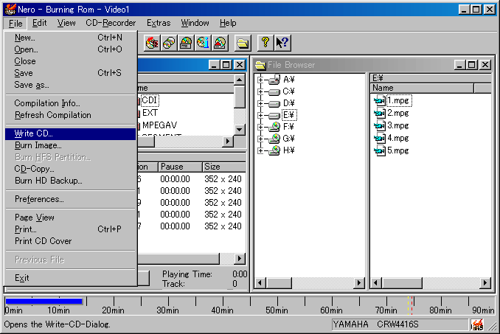
Task: Open the Help menu in menu bar
Action: (x=228, y=23)
